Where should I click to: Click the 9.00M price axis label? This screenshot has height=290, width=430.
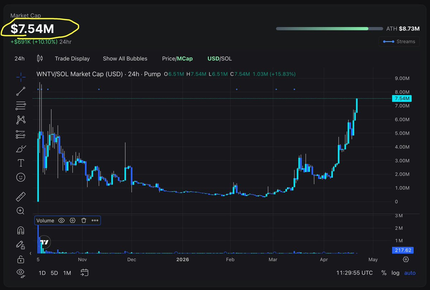click(x=402, y=78)
